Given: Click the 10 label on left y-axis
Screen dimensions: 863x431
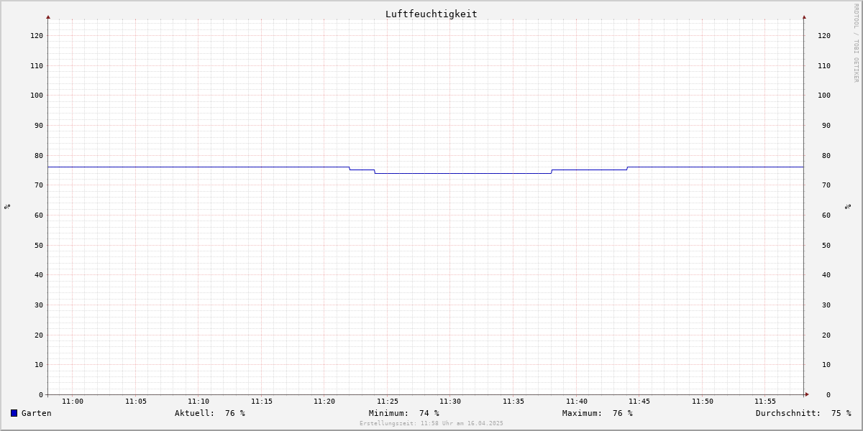Looking at the screenshot, I should pyautogui.click(x=39, y=364).
